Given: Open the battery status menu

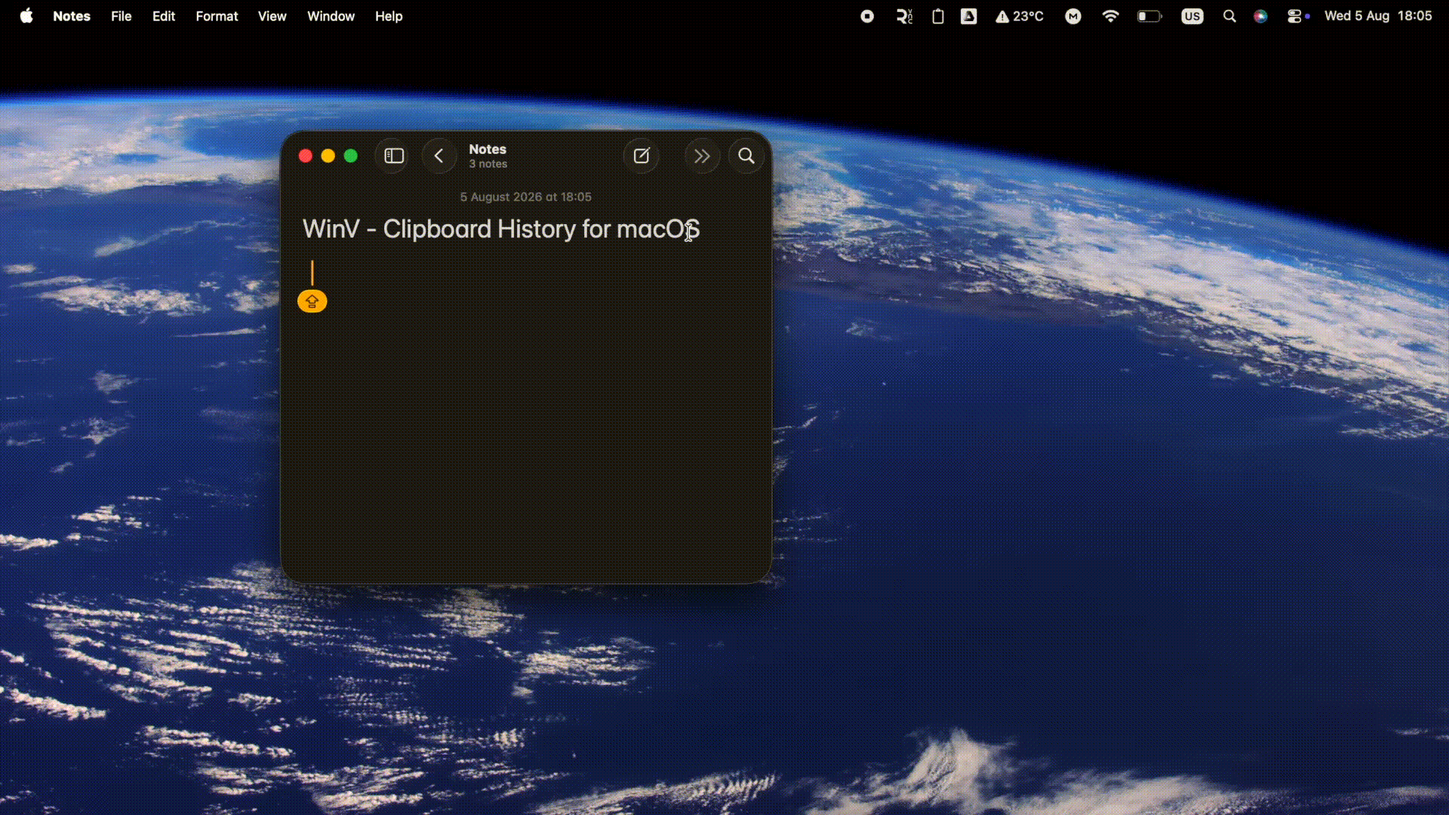Looking at the screenshot, I should [x=1149, y=16].
